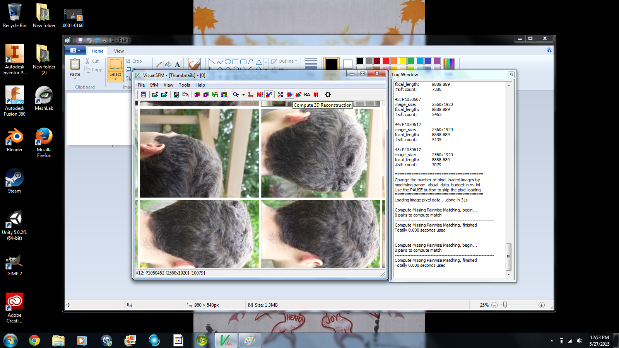
Task: Toggle the log window icon in VisualSFM toolbar
Action: 144,95
